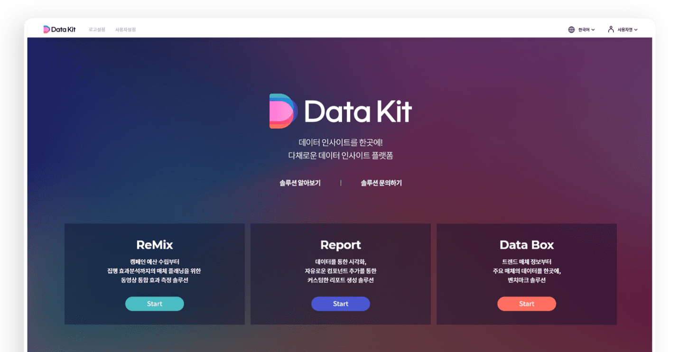Expand the 사용자명 account dropdown
The image size is (679, 352).
tap(626, 29)
